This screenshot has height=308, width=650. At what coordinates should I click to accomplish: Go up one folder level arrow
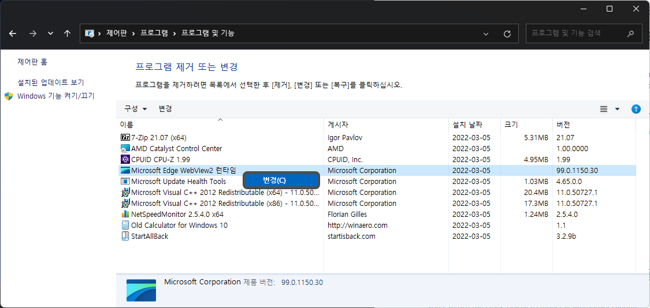tap(68, 33)
